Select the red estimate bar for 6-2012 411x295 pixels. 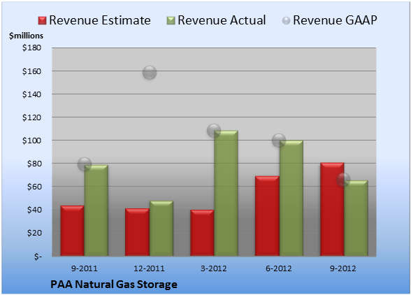[267, 216]
